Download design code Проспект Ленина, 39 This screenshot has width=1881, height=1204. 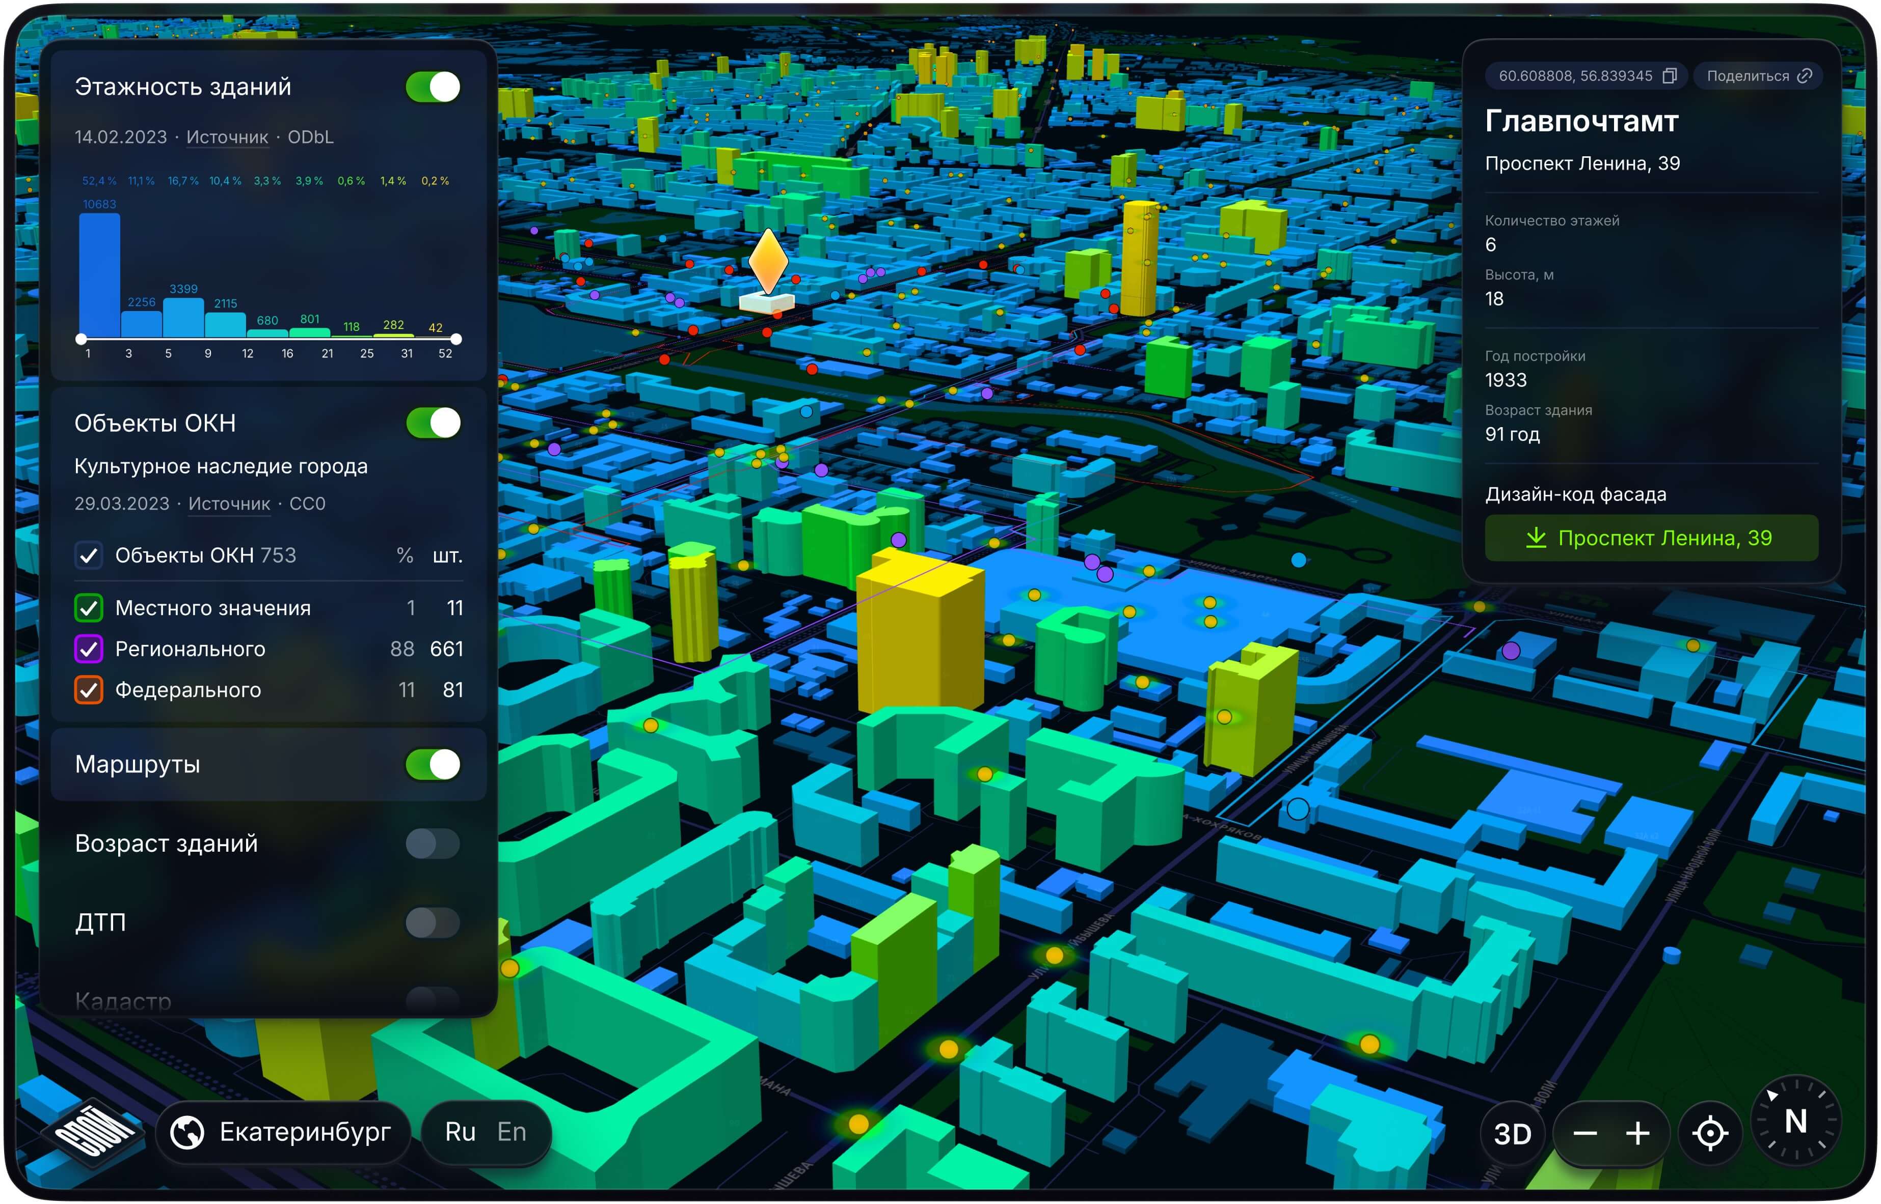click(1651, 537)
